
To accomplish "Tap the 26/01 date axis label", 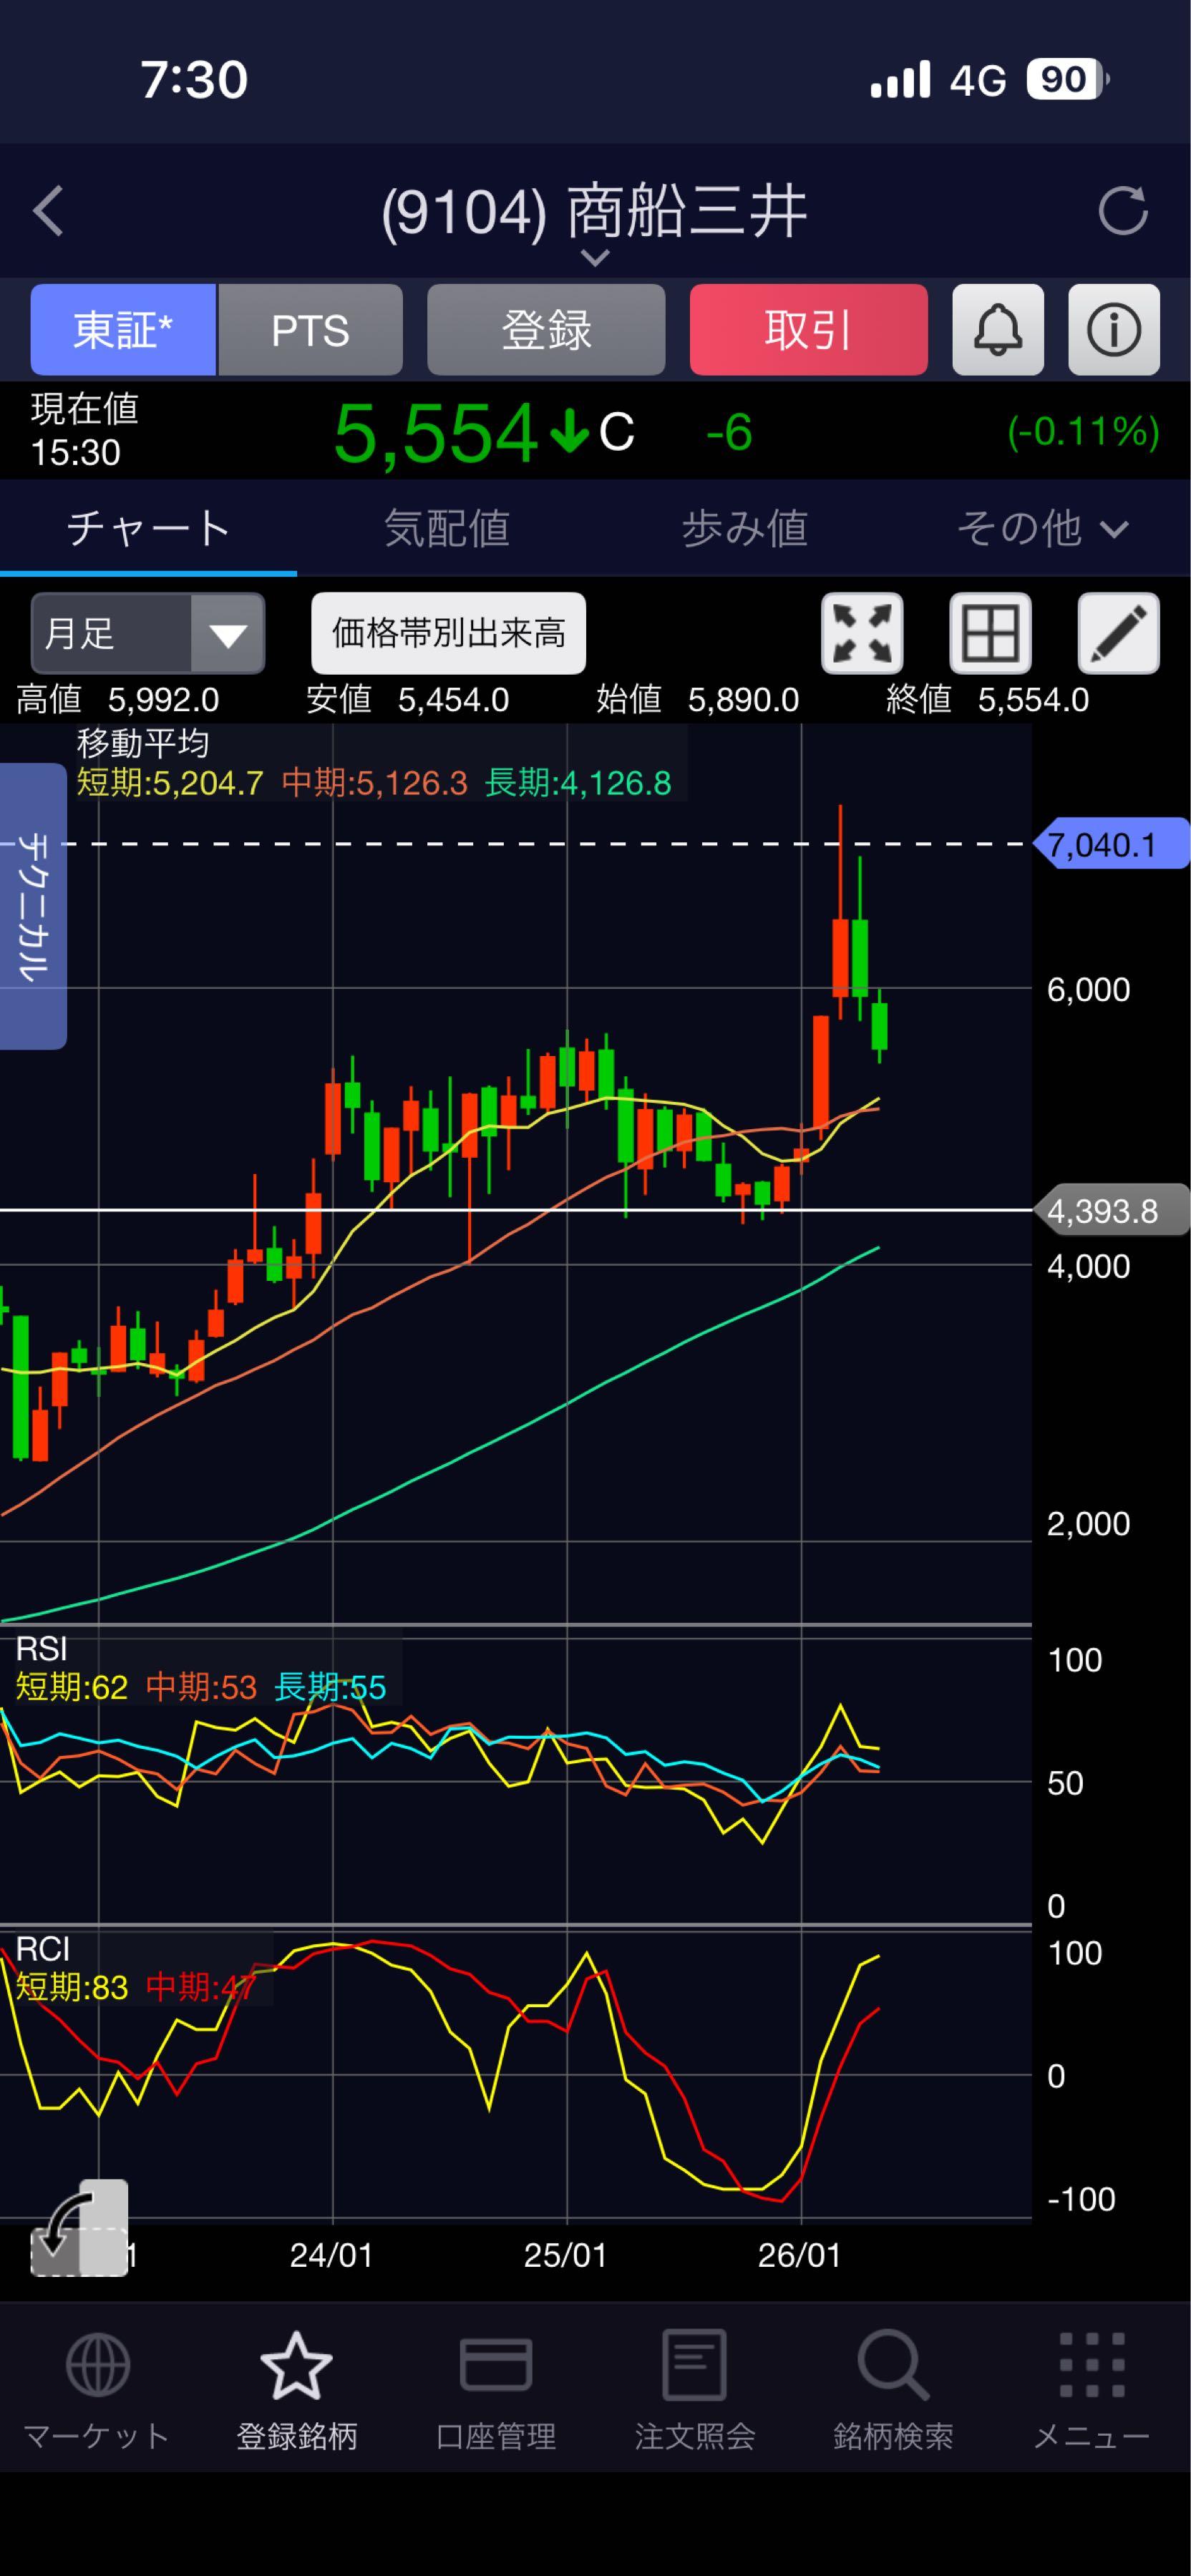I will 799,2255.
